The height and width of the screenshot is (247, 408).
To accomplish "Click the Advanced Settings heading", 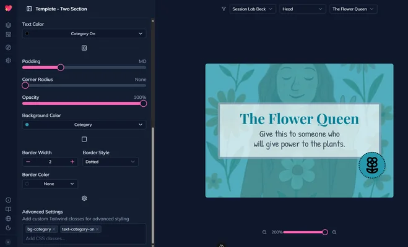I will [43, 212].
